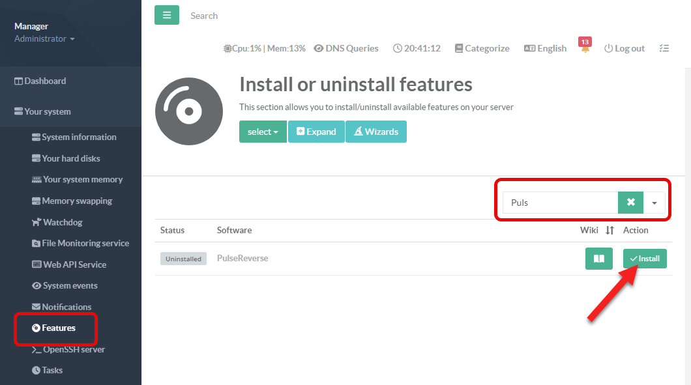The height and width of the screenshot is (385, 691).
Task: Open the search filter caret dropdown
Action: 654,203
